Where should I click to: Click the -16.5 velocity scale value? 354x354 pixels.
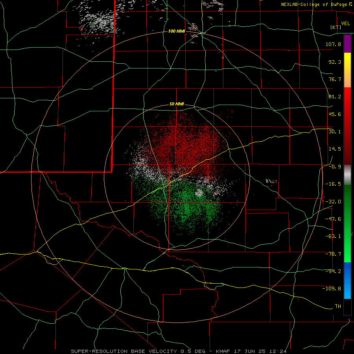point(333,184)
